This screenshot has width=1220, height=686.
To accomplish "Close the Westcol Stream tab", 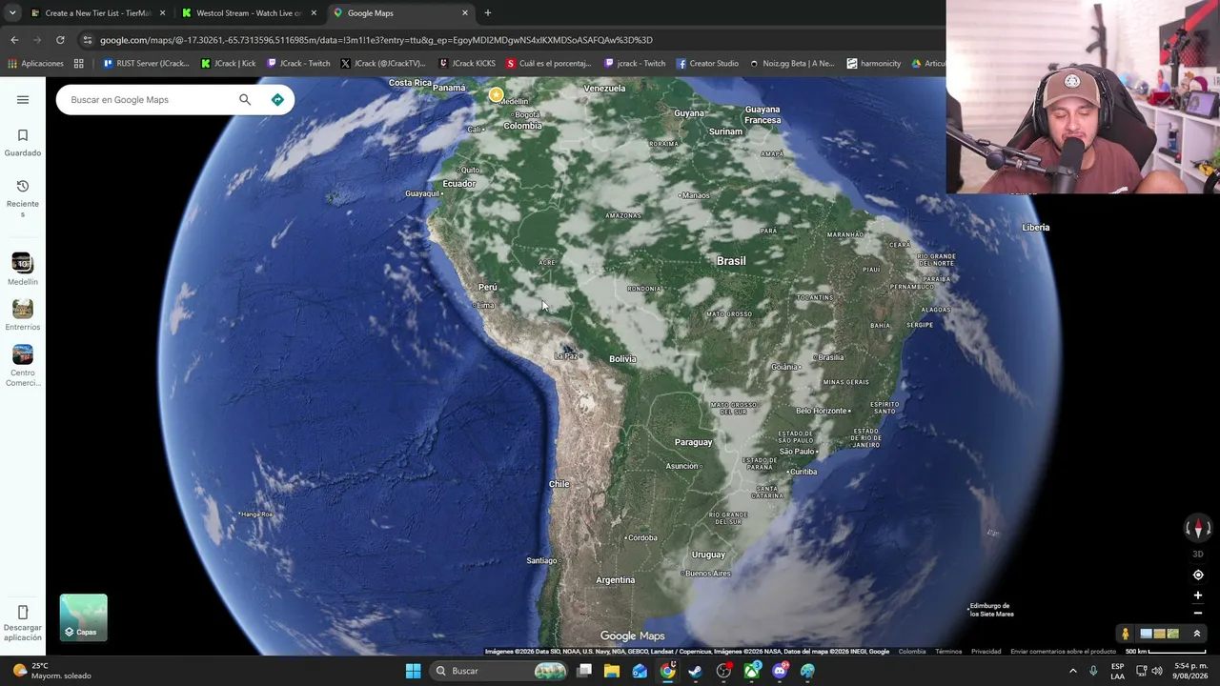I will (314, 13).
